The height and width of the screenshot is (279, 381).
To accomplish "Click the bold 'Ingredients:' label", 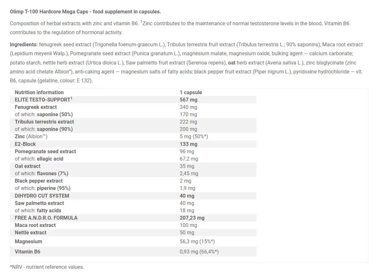I will tap(23, 45).
